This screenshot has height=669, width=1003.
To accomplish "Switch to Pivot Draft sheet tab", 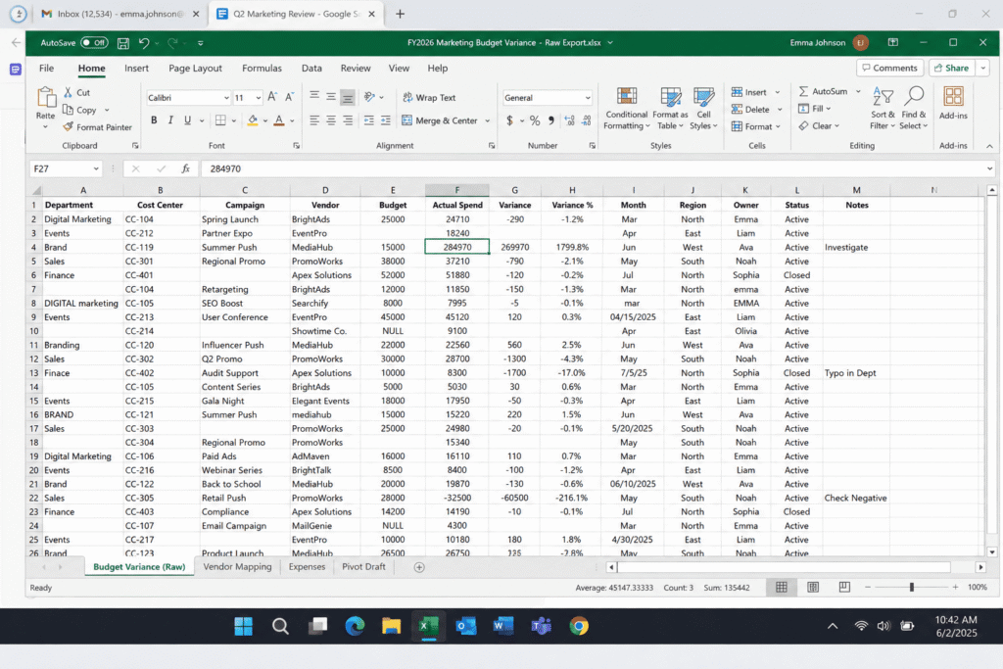I will tap(363, 567).
